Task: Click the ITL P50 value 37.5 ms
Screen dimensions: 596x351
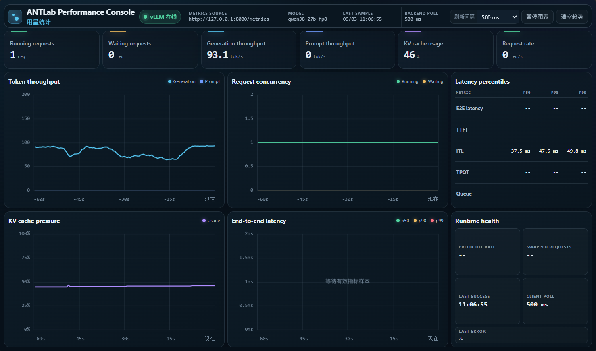Action: pyautogui.click(x=521, y=151)
